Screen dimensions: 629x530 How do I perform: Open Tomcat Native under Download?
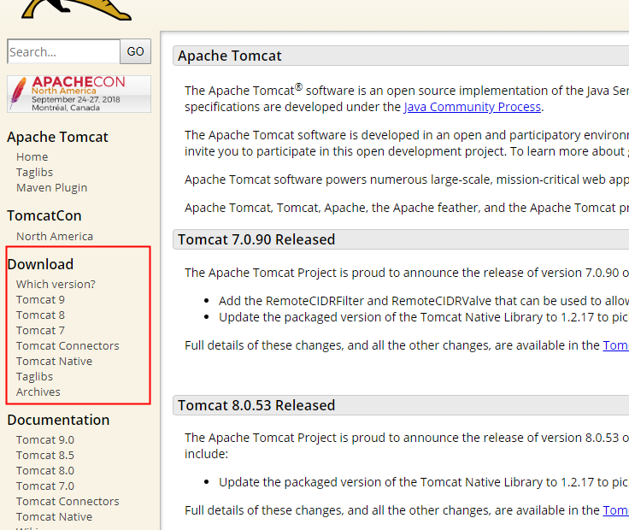click(54, 361)
